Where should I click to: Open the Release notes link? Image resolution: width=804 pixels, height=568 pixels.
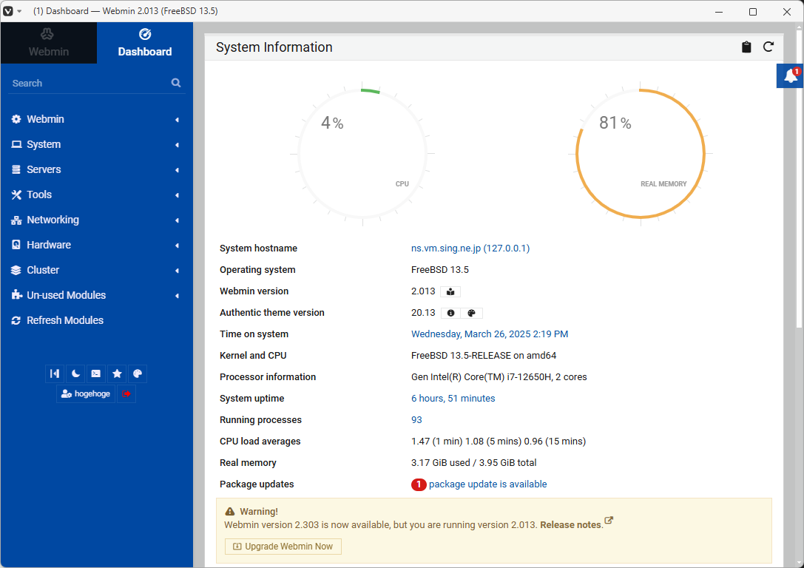pos(571,525)
